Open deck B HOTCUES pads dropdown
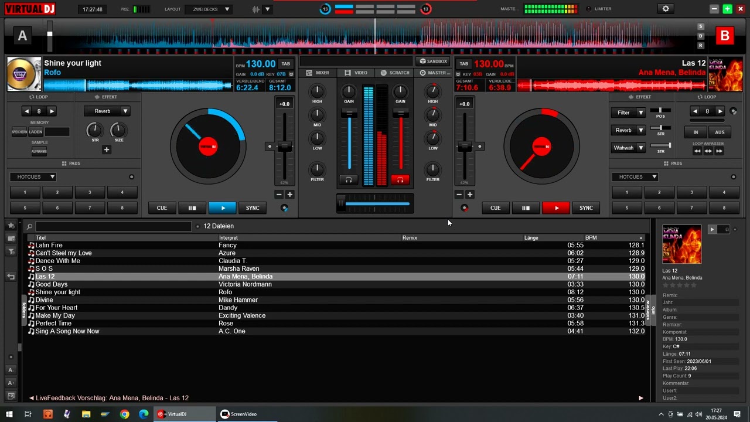Image resolution: width=750 pixels, height=422 pixels. click(x=635, y=177)
